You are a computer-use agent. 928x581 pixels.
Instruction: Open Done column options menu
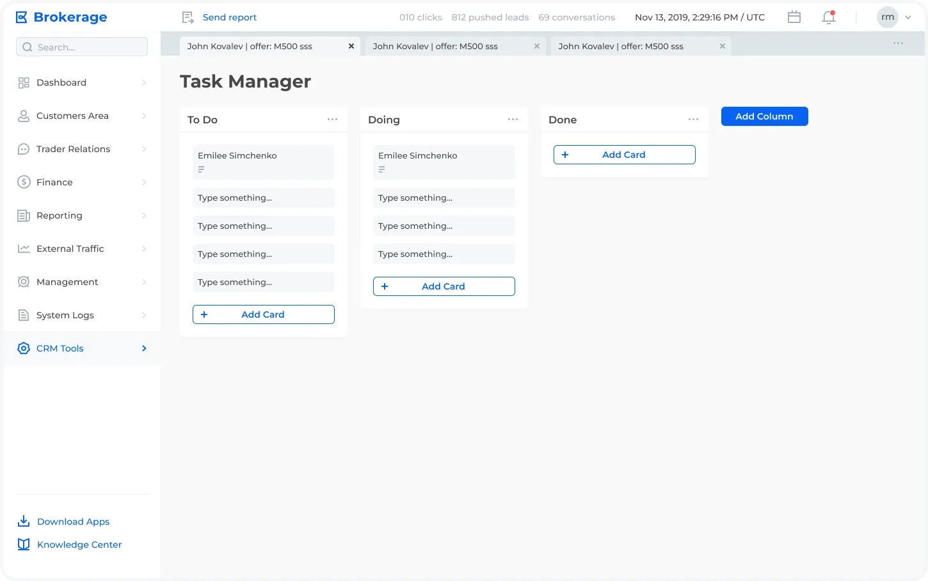pyautogui.click(x=693, y=120)
